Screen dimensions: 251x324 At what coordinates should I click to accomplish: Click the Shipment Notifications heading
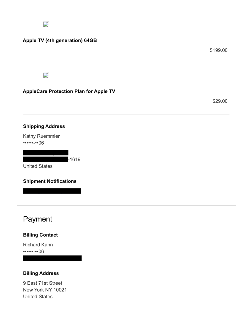click(x=50, y=181)
